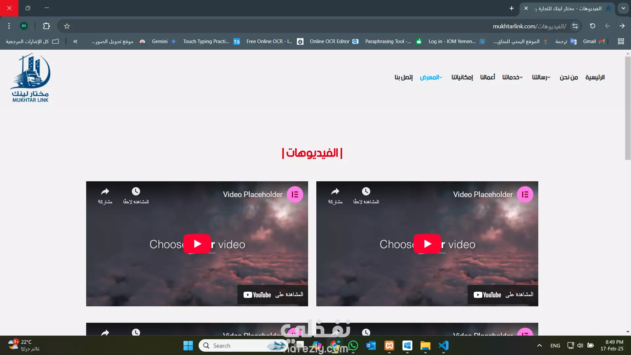
Task: Open the من نحن menu item
Action: (569, 77)
